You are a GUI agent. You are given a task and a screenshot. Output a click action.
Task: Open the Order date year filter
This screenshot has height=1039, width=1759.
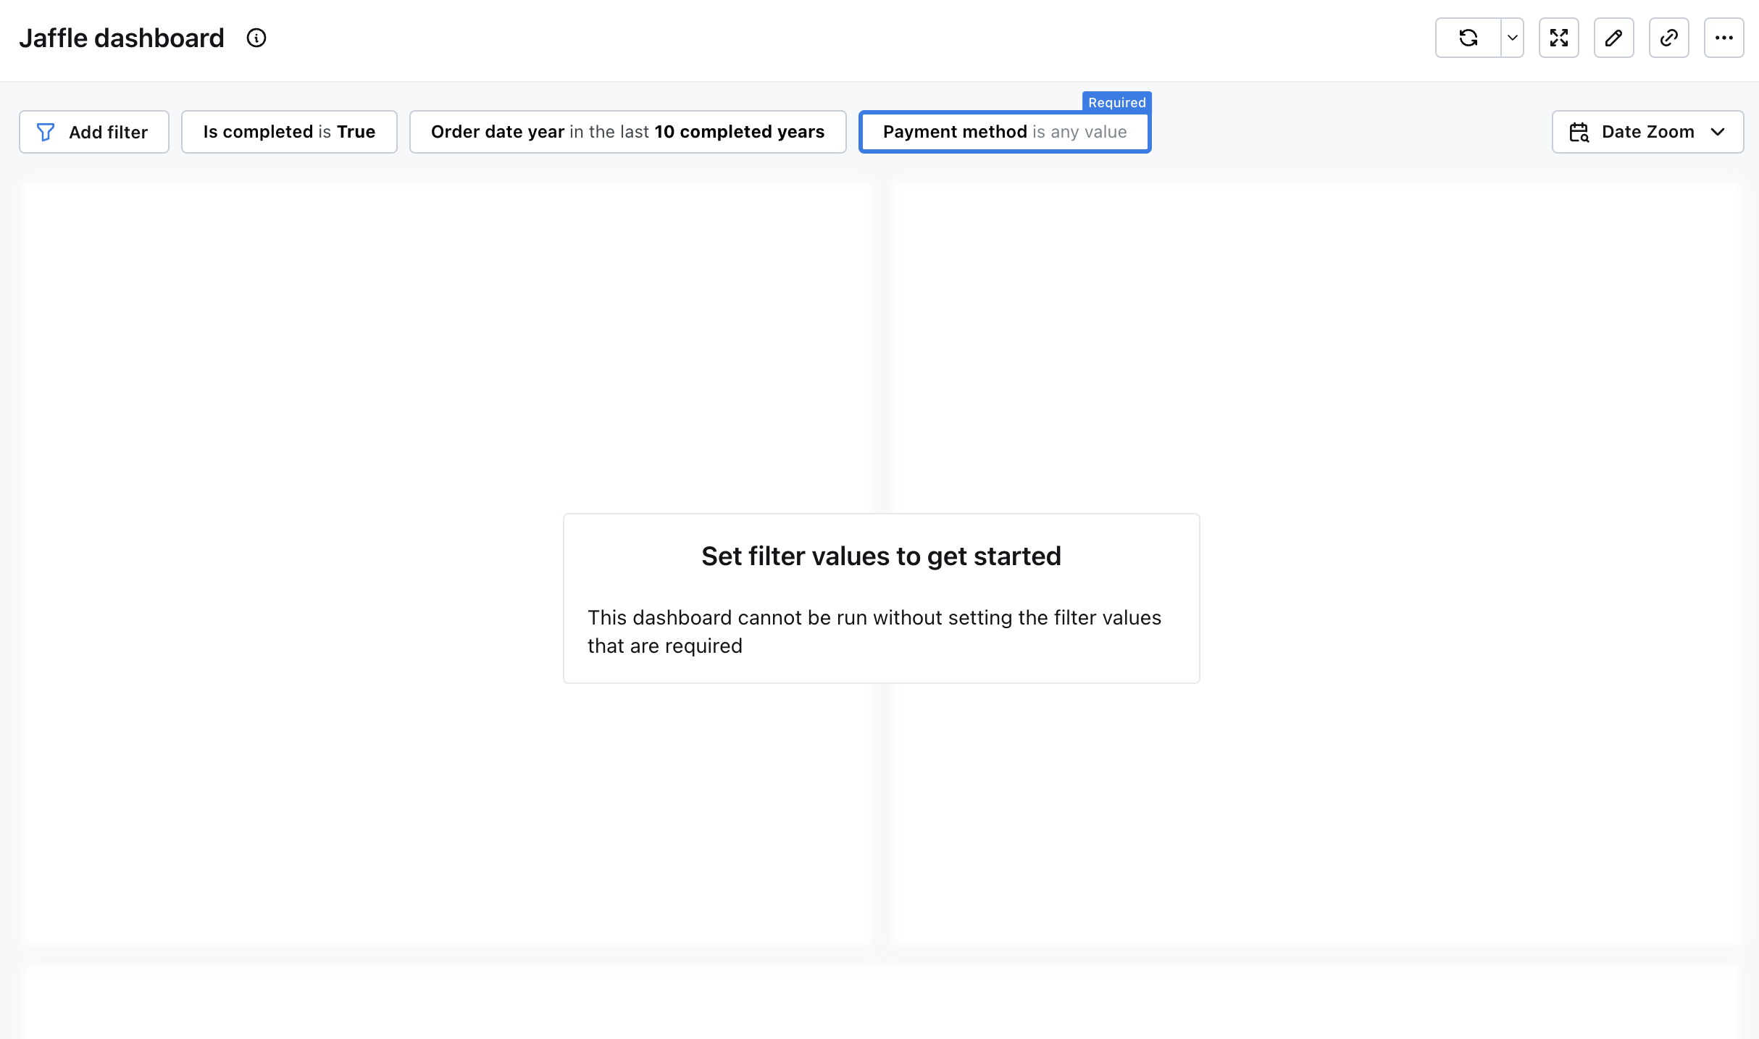[627, 132]
